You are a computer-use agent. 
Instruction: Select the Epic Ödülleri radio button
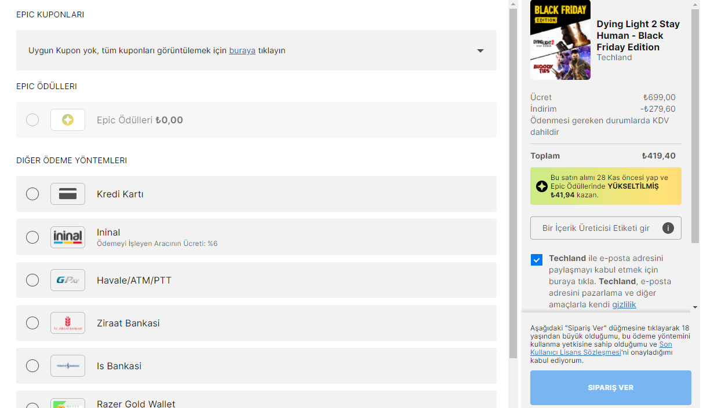(32, 120)
